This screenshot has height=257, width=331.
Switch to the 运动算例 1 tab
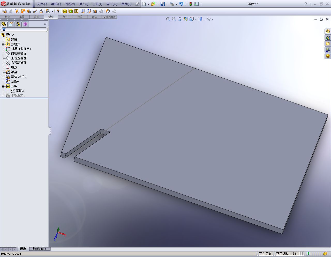coord(39,249)
